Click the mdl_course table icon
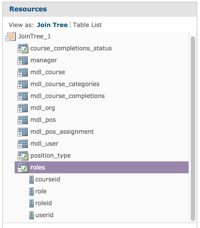 [22, 72]
